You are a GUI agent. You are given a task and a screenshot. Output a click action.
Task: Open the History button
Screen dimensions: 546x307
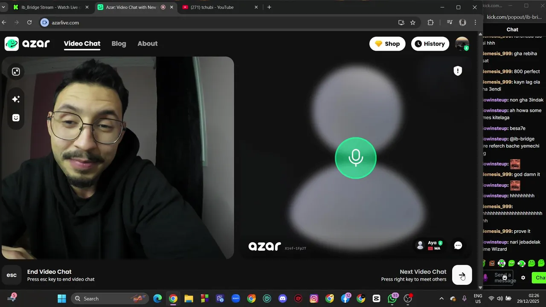(430, 43)
